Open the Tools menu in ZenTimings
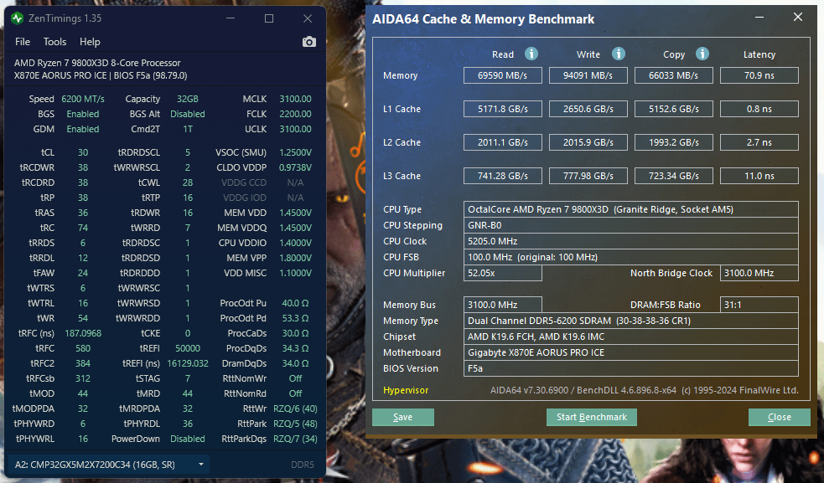Screen dimensions: 824x483 click(54, 42)
